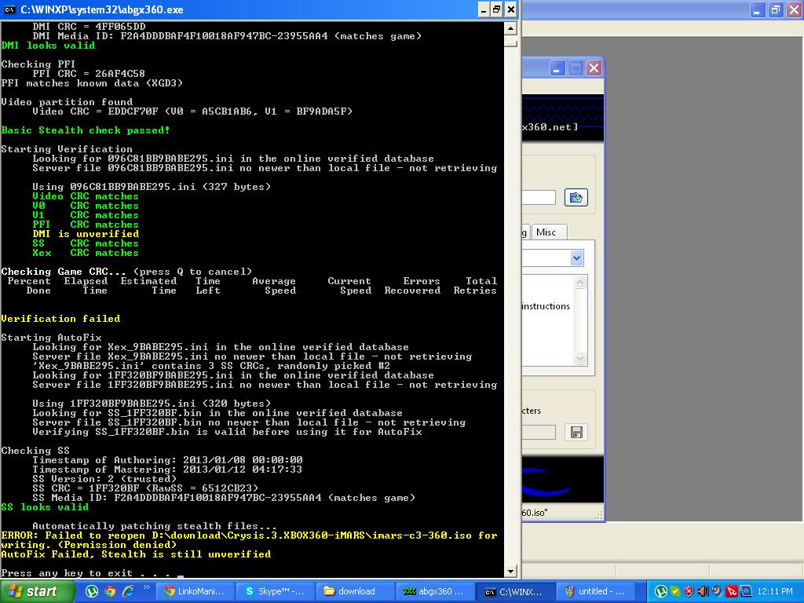Close the background untitled window

click(x=795, y=9)
